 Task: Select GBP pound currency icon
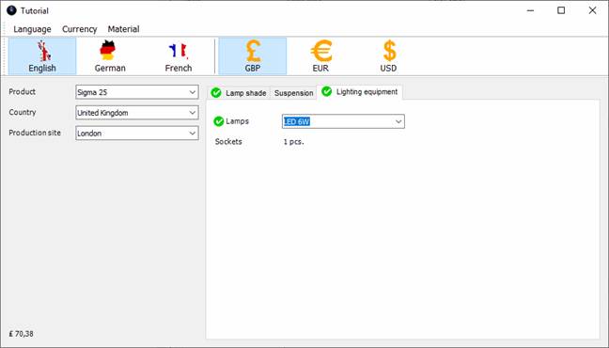click(253, 51)
